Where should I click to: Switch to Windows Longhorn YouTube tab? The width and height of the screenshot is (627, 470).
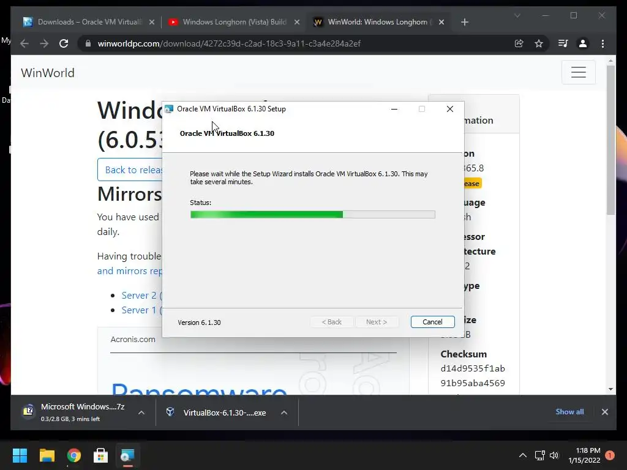pos(234,22)
